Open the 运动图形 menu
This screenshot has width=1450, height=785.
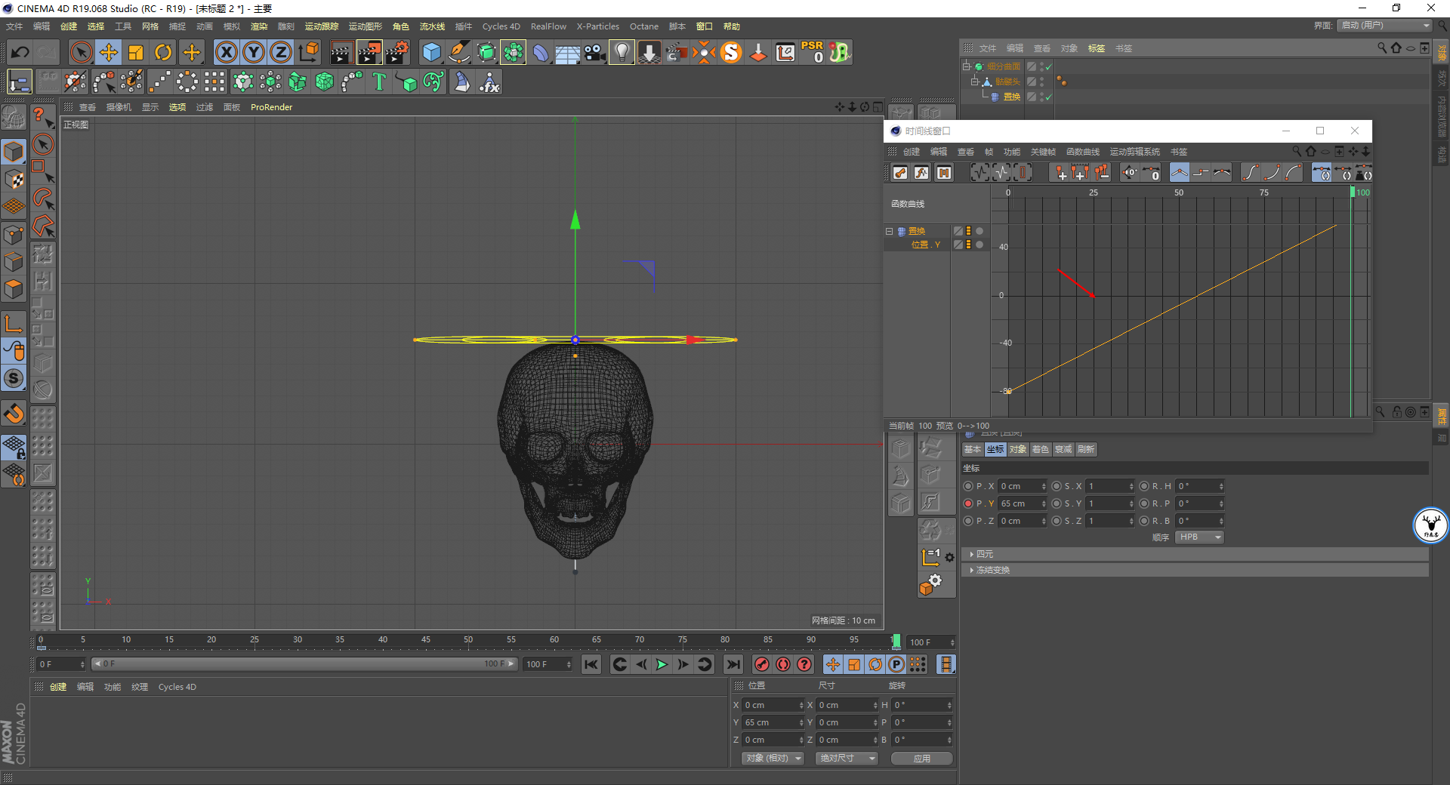point(365,26)
